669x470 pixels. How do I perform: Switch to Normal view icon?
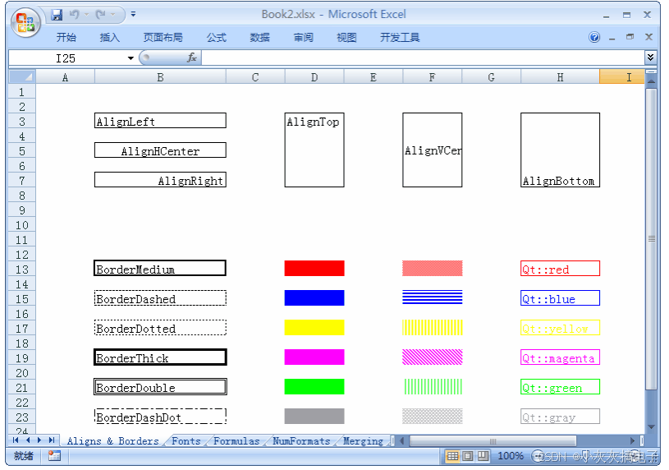pos(452,456)
